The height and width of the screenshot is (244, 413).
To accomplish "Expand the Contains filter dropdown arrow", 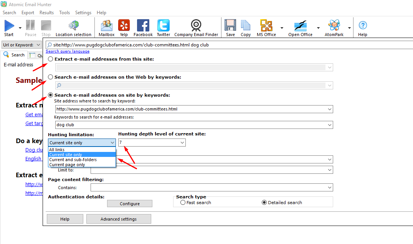I will pos(329,187).
